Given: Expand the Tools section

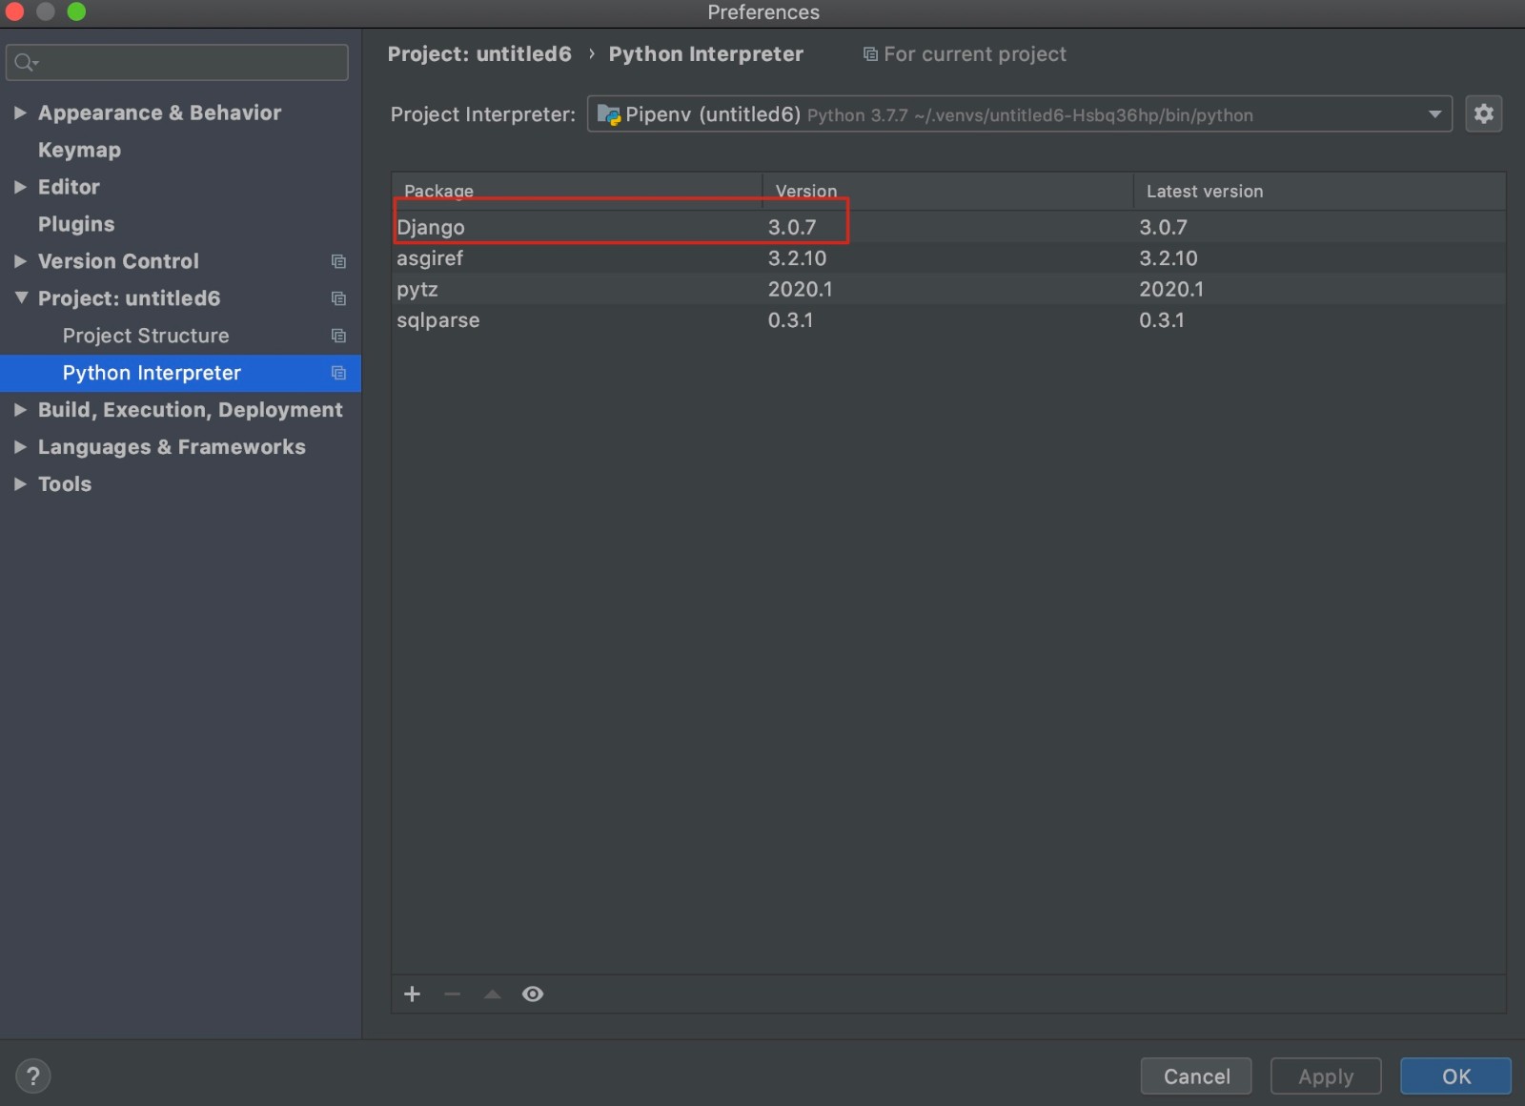Looking at the screenshot, I should tap(20, 484).
